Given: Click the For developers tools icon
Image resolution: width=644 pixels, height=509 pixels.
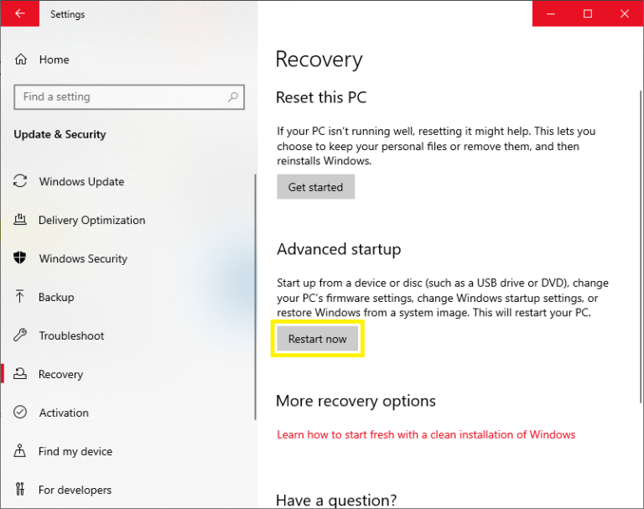Looking at the screenshot, I should (20, 489).
